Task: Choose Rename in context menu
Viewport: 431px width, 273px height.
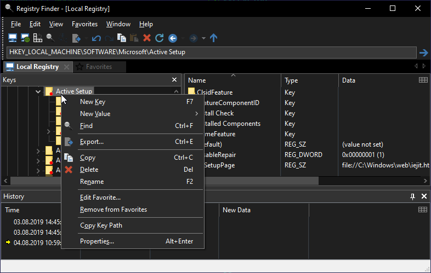Action: [133, 182]
